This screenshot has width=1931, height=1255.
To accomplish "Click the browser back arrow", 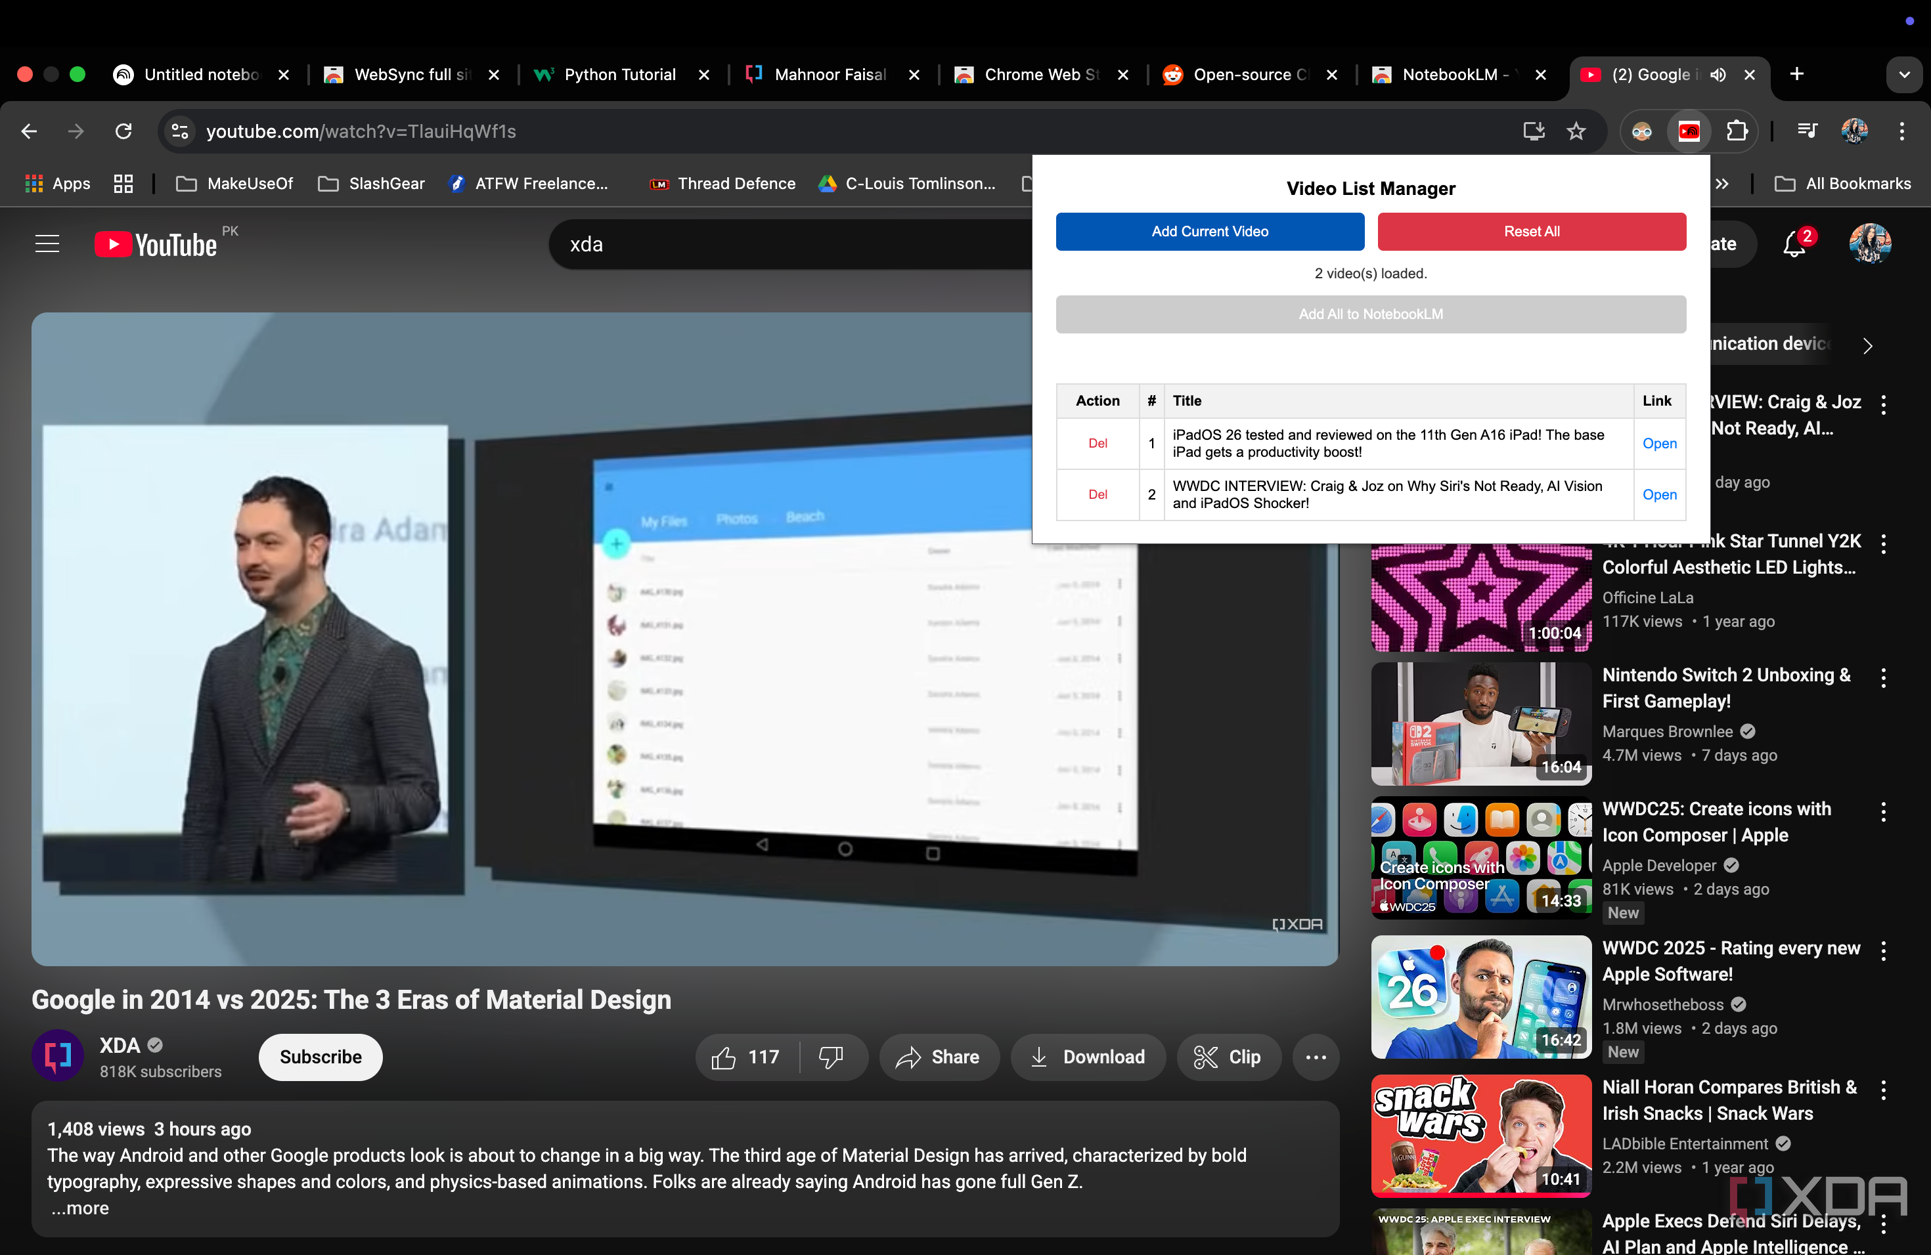I will (29, 131).
